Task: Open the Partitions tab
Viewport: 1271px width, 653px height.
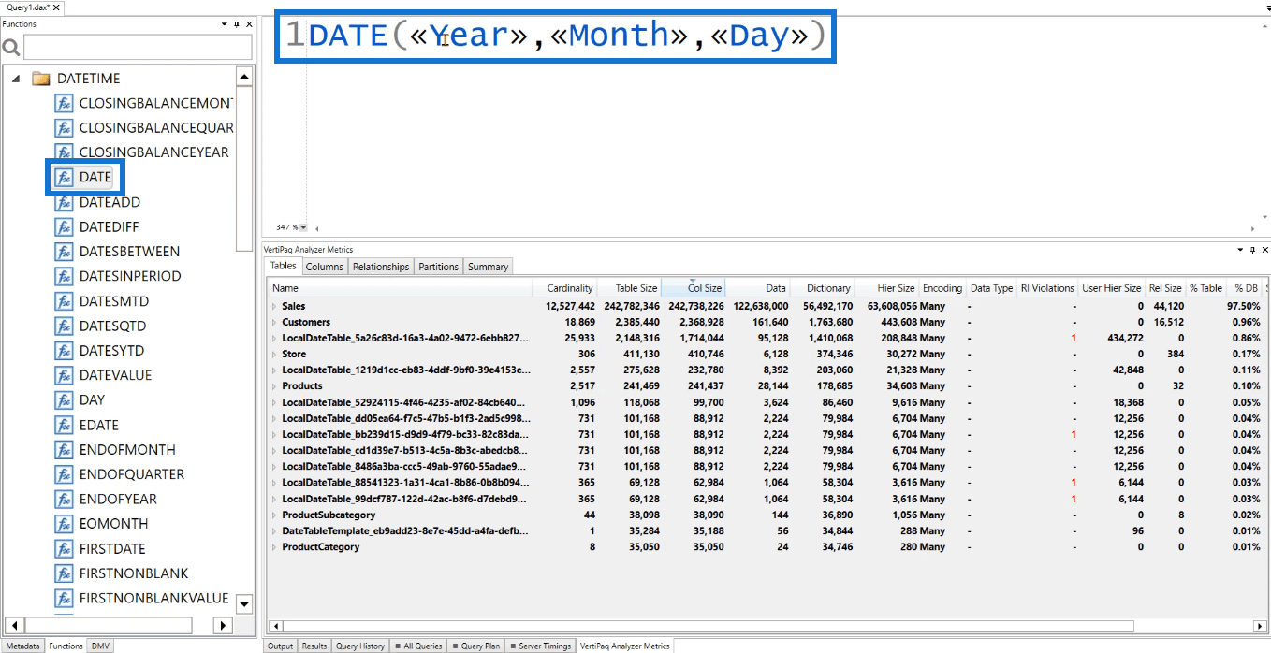Action: tap(438, 267)
